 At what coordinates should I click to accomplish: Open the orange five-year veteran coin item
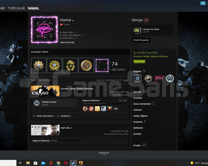(x=86, y=65)
